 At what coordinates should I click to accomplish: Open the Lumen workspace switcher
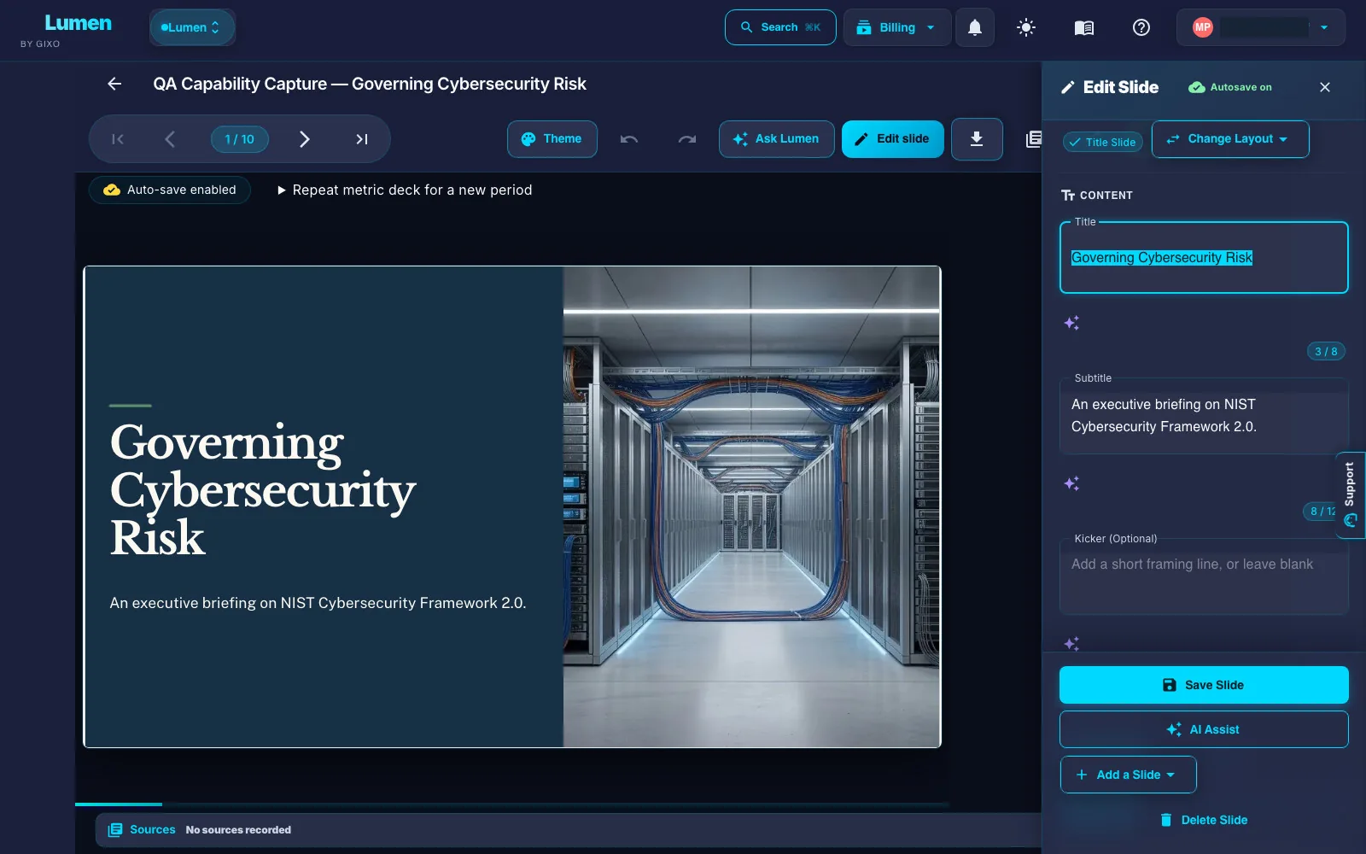(x=192, y=27)
